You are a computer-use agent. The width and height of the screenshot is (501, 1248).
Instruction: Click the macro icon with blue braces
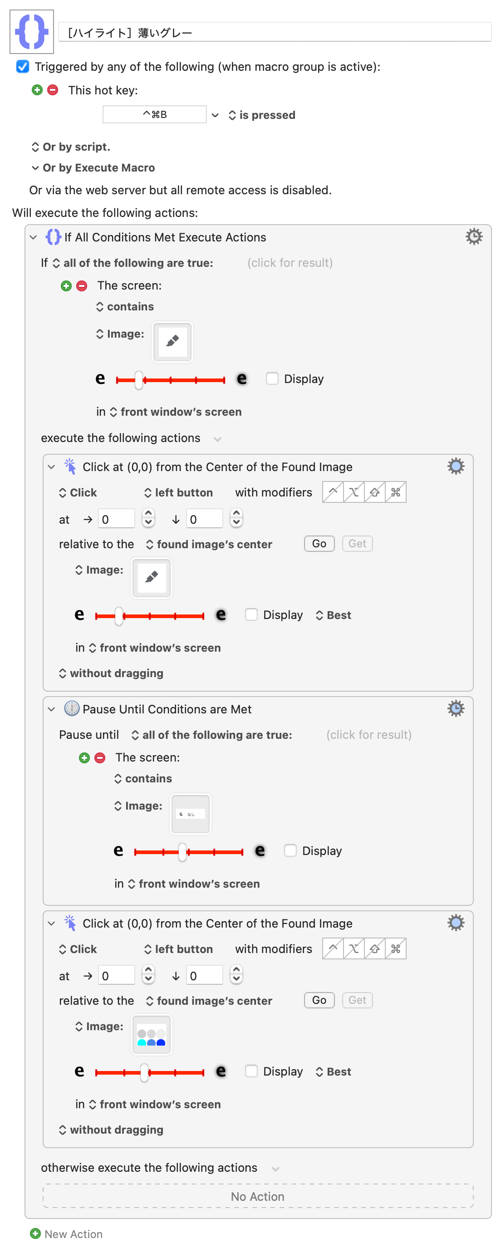31,32
